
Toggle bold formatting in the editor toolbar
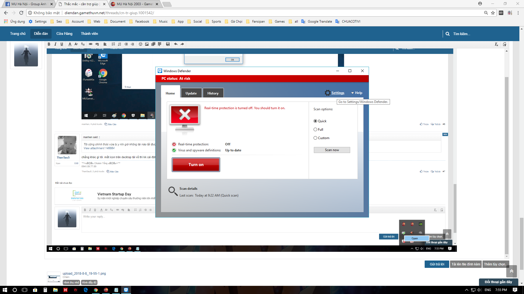click(49, 44)
